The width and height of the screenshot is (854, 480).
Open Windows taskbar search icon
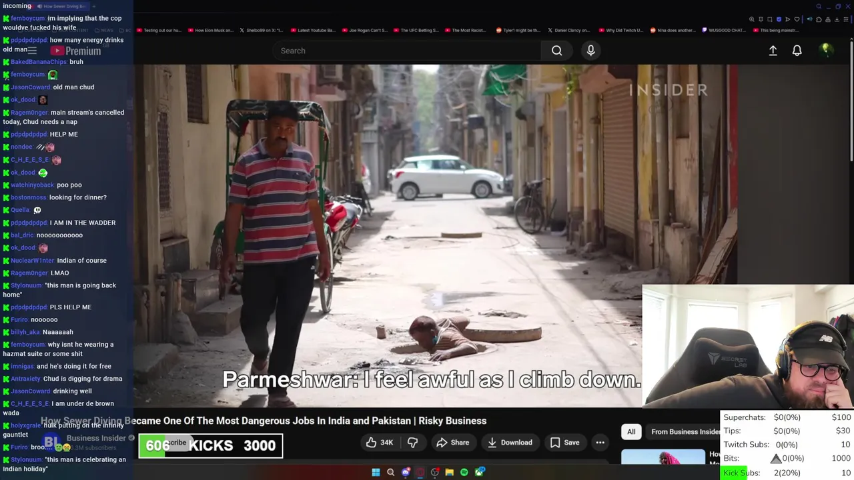[x=390, y=472]
